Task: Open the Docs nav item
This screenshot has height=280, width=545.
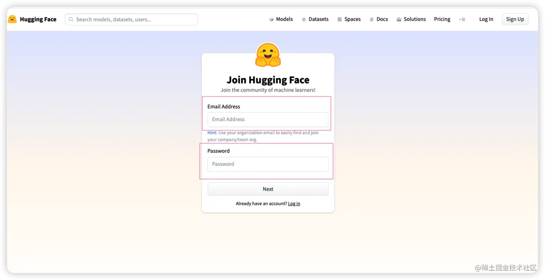Action: (379, 19)
